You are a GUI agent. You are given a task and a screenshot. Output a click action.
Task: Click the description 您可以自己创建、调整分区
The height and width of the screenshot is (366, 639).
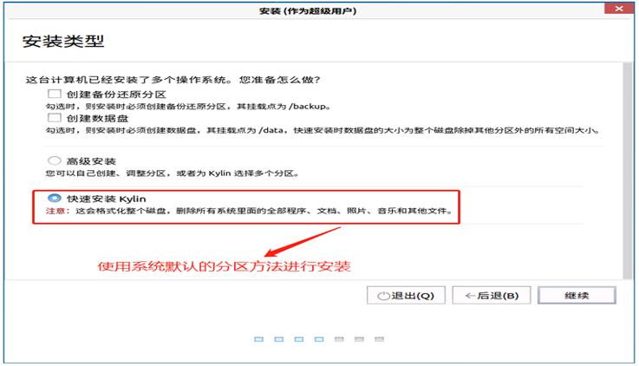[x=172, y=173]
